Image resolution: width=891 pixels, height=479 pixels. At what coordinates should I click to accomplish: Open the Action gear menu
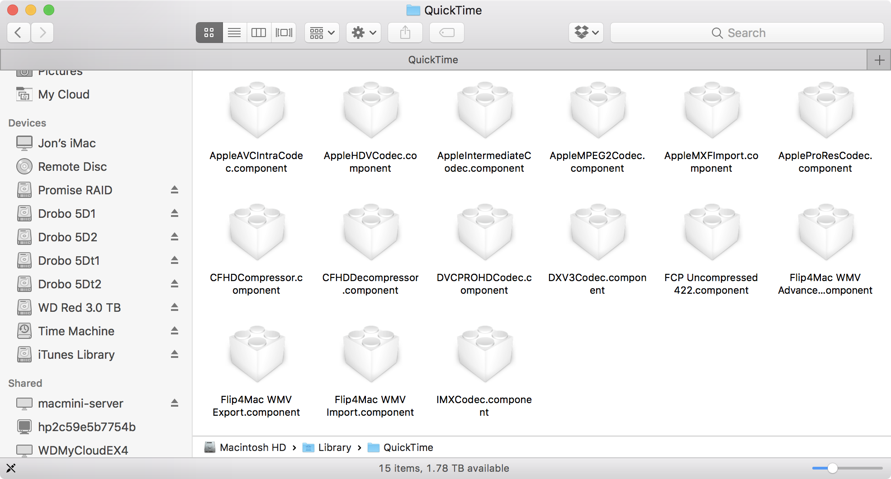coord(364,33)
